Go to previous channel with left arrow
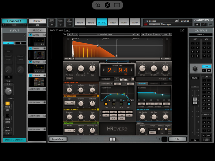Image resolution: width=215 pixels, height=161 pixels. point(3,25)
